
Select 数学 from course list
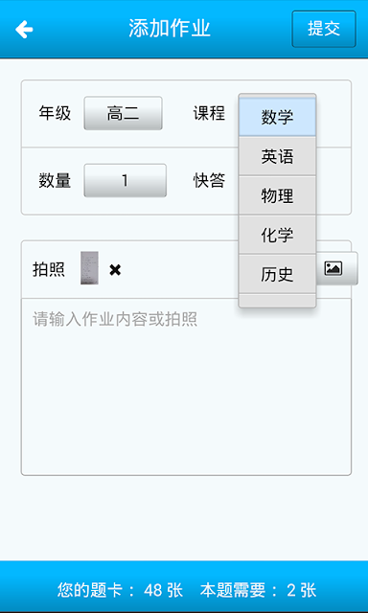coord(277,117)
